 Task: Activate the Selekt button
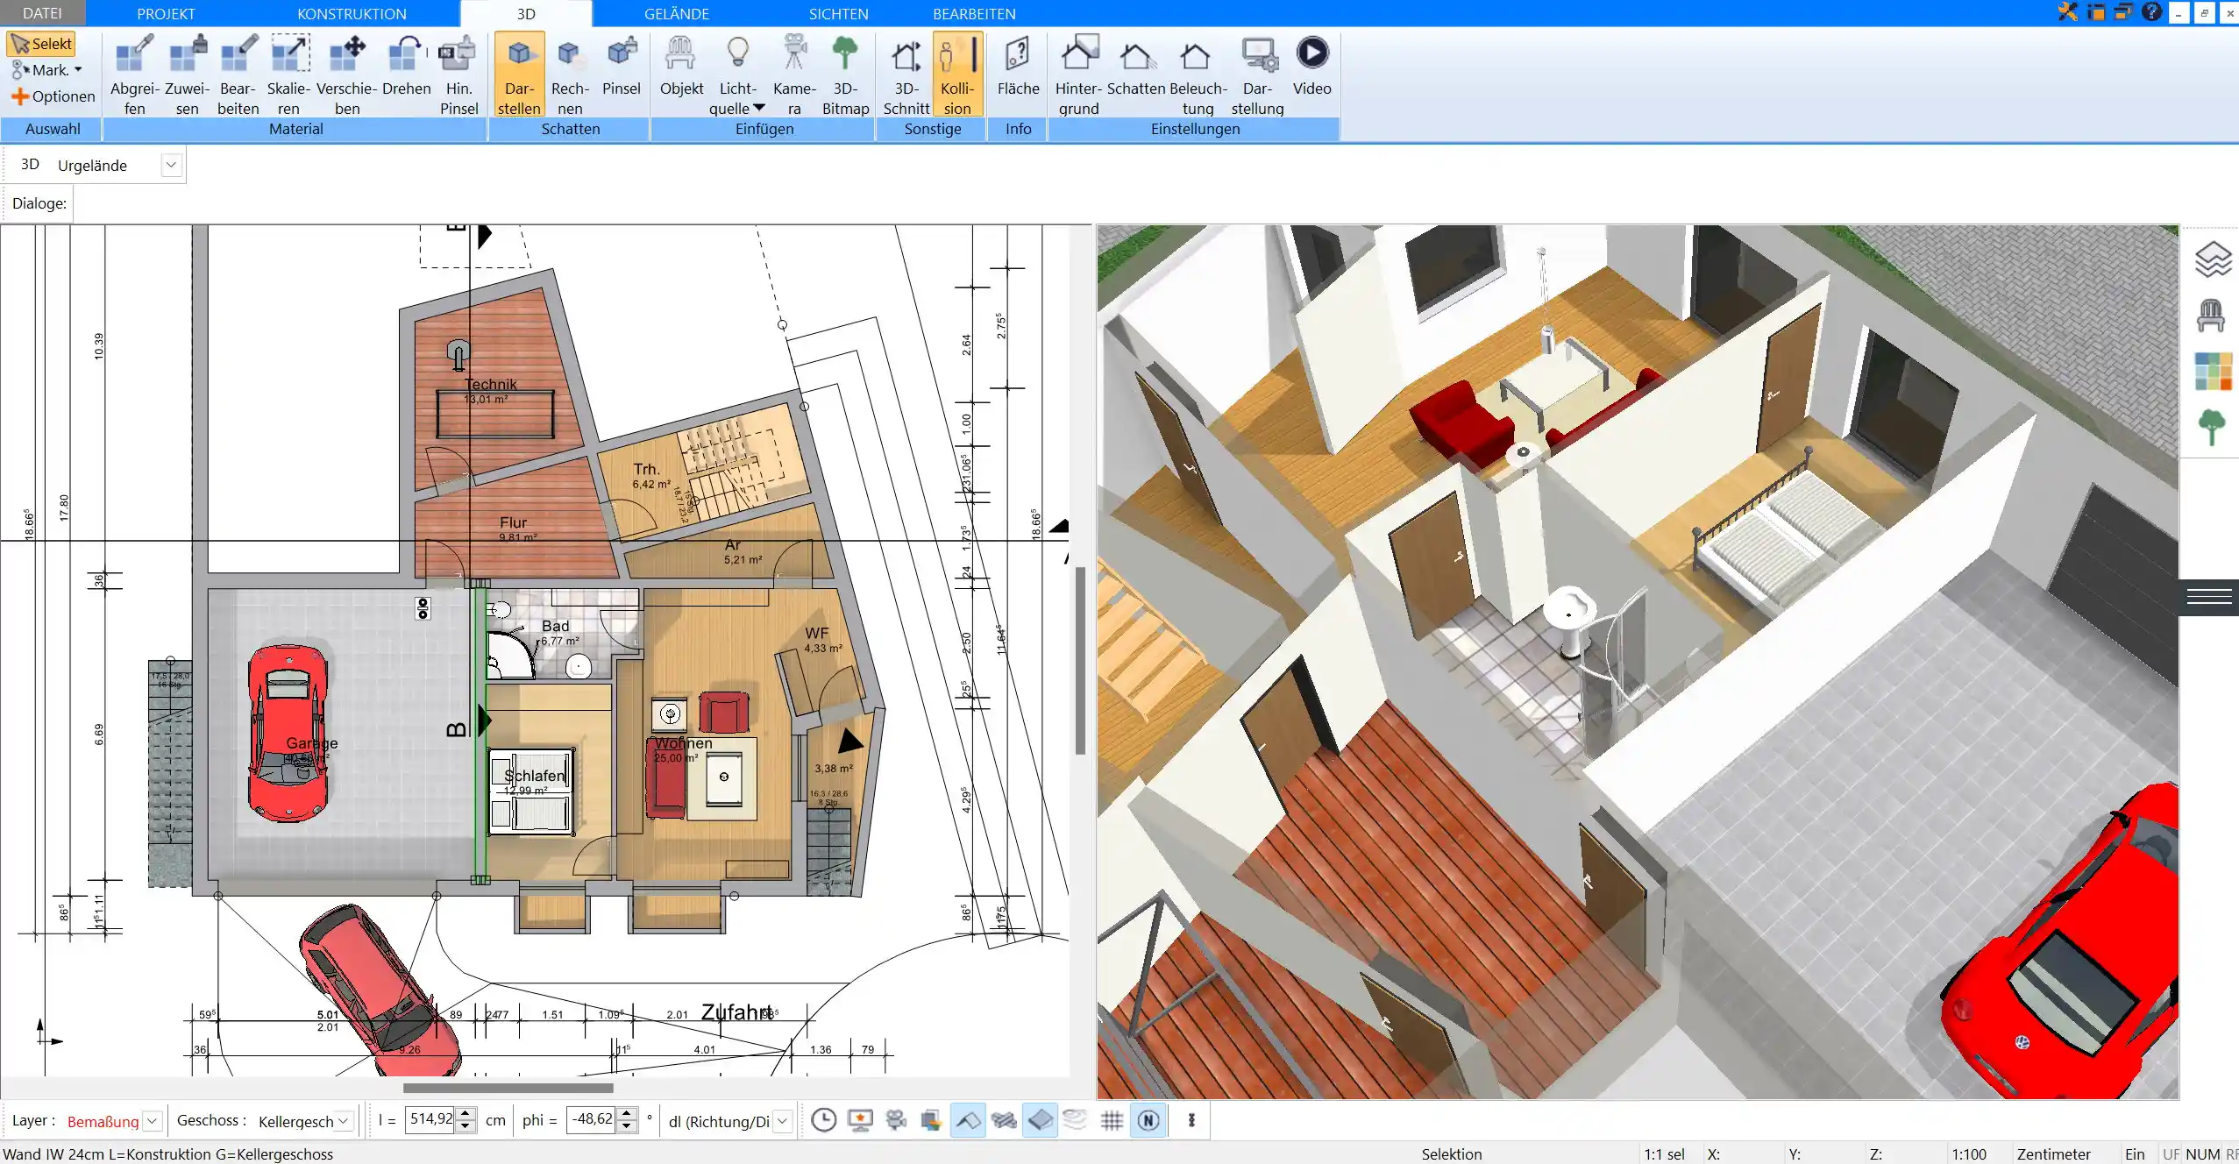pos(41,44)
